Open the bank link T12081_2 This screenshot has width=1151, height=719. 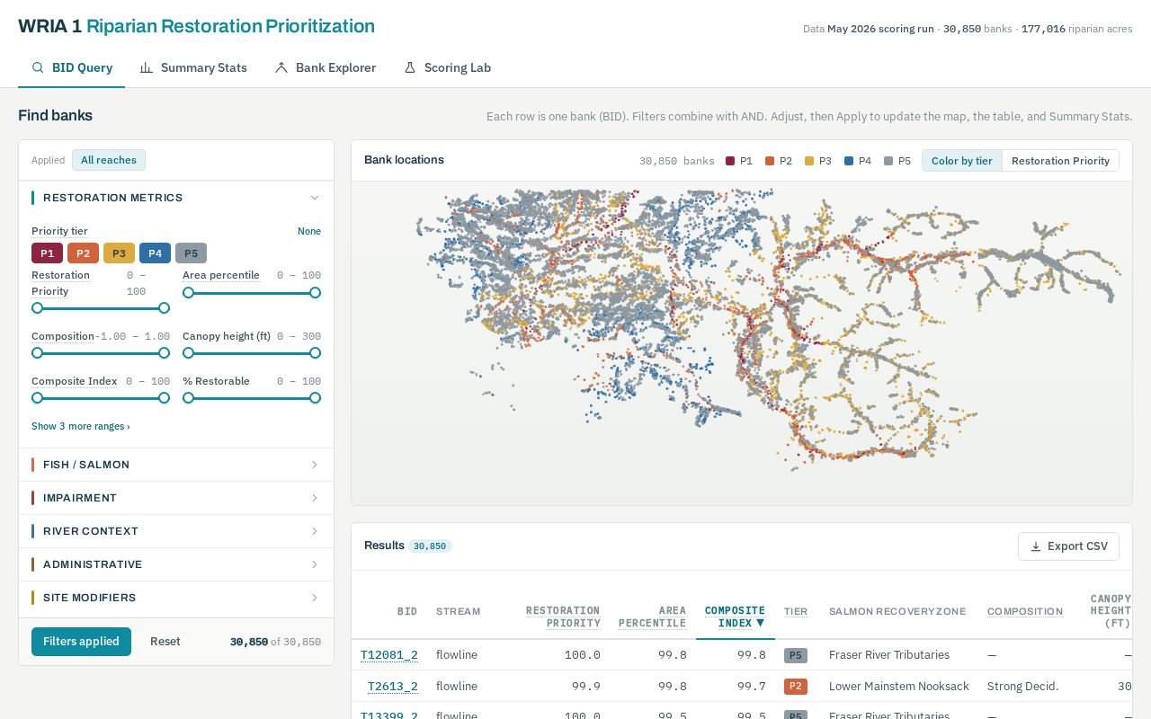[x=389, y=655]
